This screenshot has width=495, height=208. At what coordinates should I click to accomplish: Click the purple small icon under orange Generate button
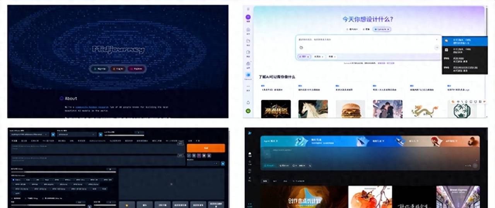(x=199, y=156)
